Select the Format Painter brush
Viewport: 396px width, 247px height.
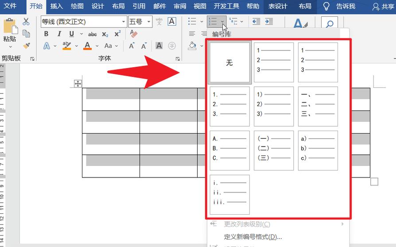pos(26,46)
